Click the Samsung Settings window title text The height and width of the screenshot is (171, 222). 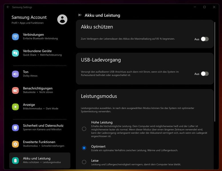pyautogui.click(x=22, y=7)
